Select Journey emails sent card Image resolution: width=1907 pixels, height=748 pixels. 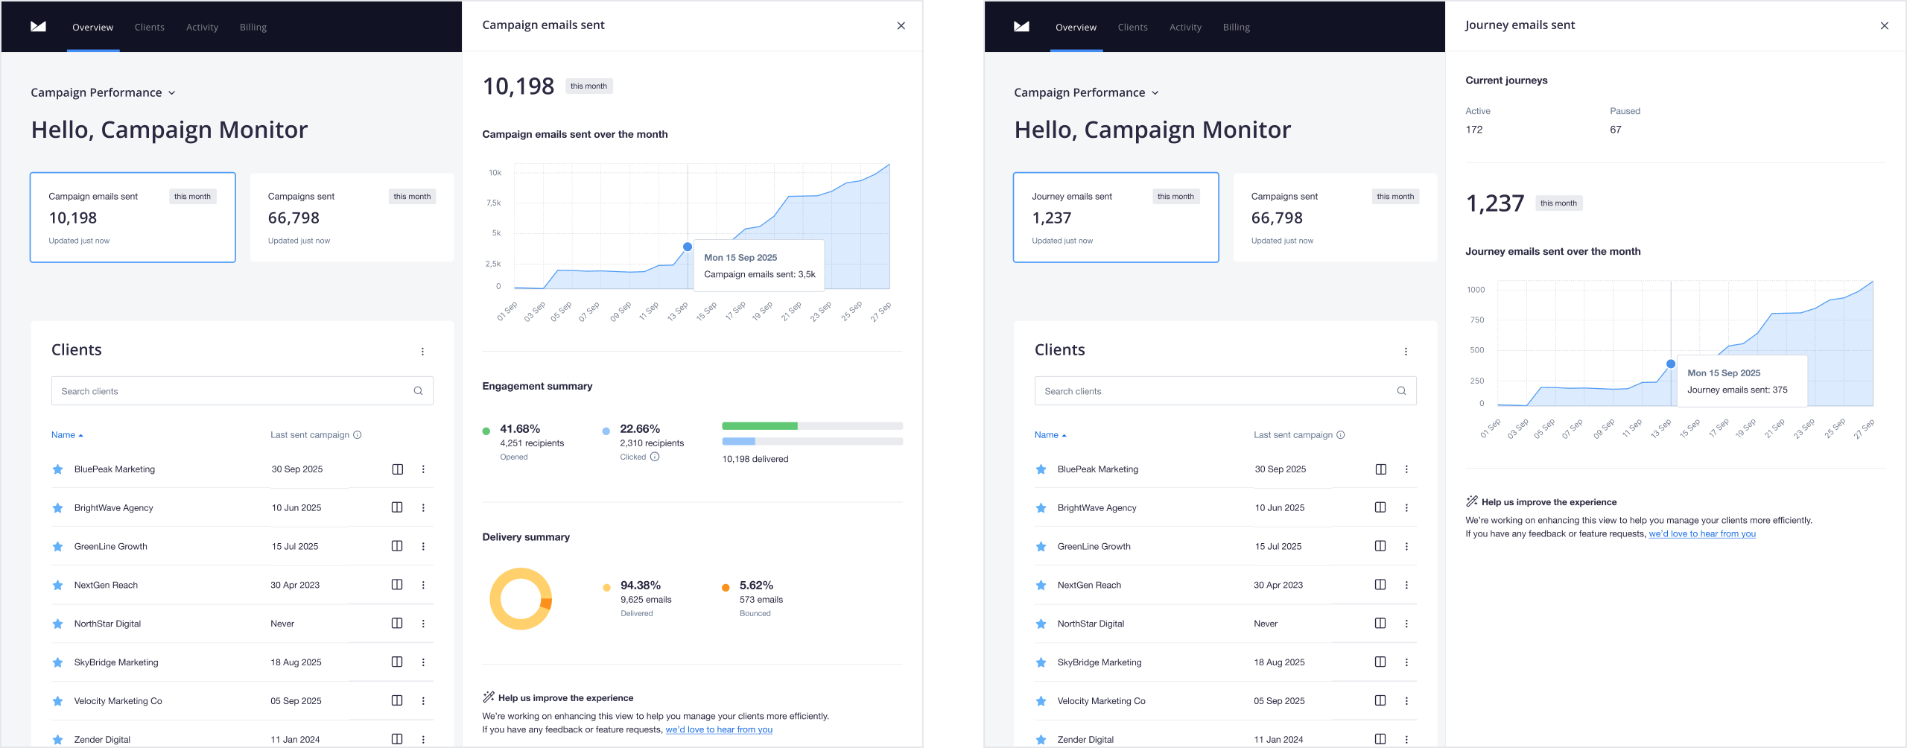pos(1116,218)
